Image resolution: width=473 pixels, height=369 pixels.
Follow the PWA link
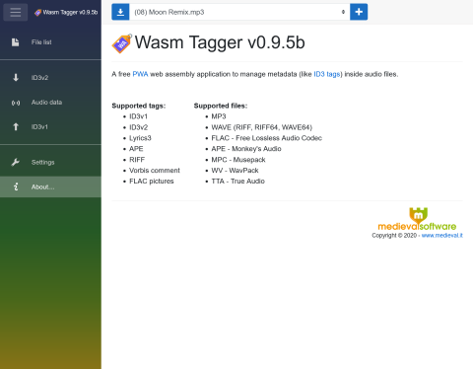tap(140, 74)
